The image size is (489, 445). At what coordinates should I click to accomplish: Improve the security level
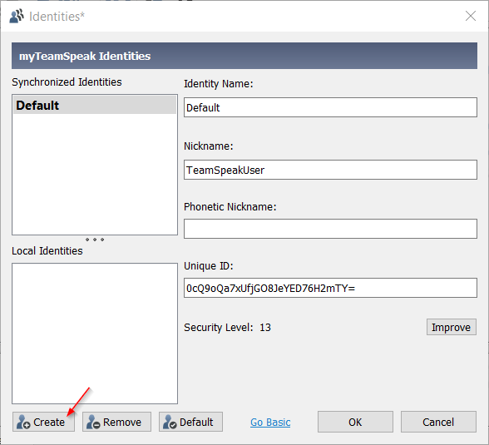(451, 327)
